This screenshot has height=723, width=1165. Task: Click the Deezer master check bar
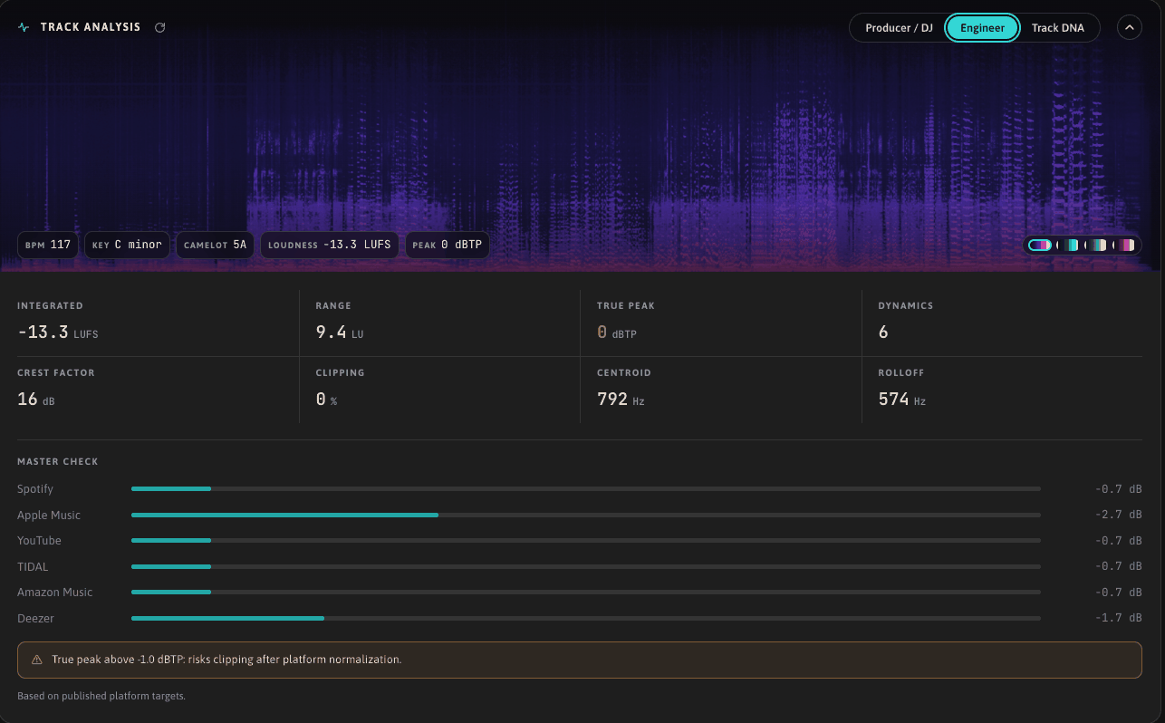[x=585, y=618]
